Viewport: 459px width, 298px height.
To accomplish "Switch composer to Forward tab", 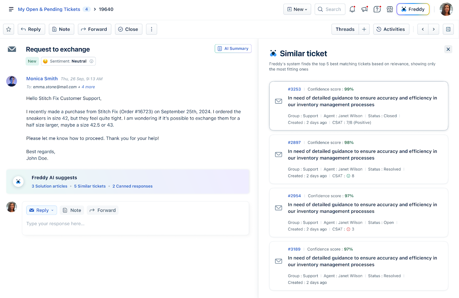I will pos(103,210).
